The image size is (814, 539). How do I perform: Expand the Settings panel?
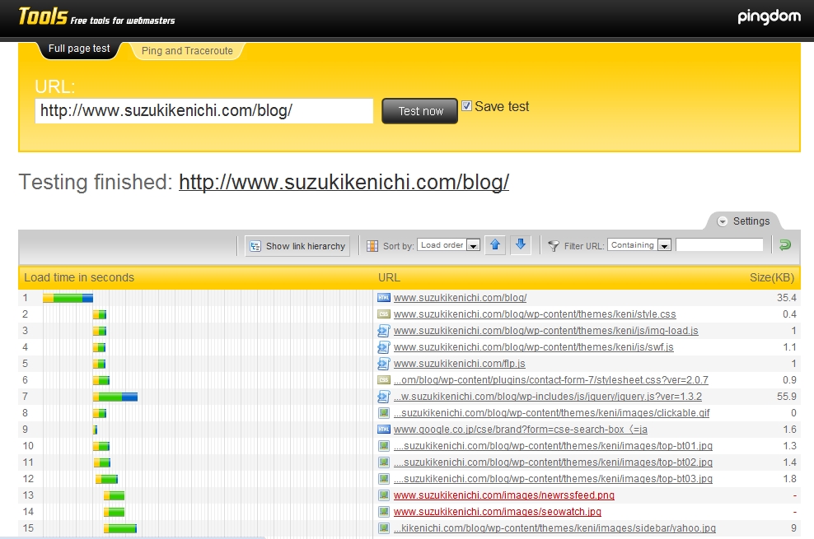point(743,221)
